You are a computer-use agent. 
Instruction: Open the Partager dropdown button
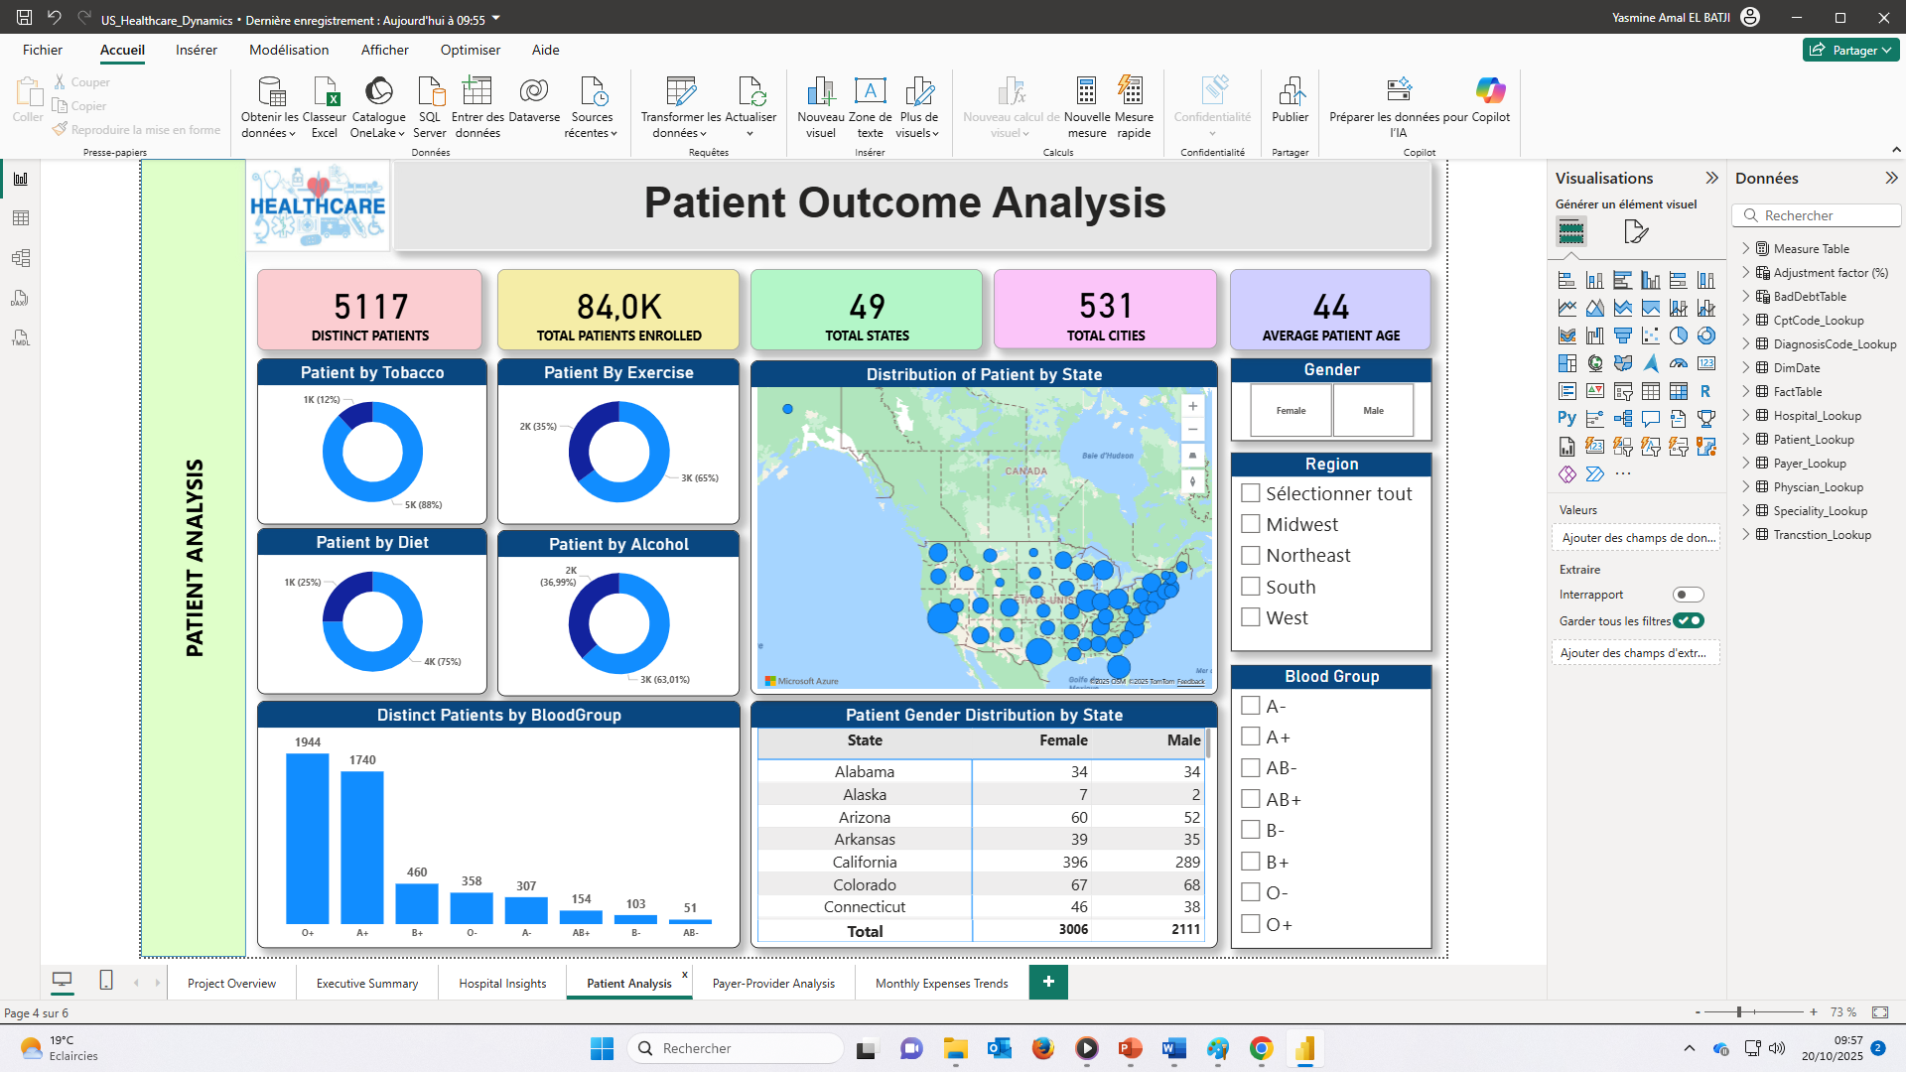pos(1850,50)
